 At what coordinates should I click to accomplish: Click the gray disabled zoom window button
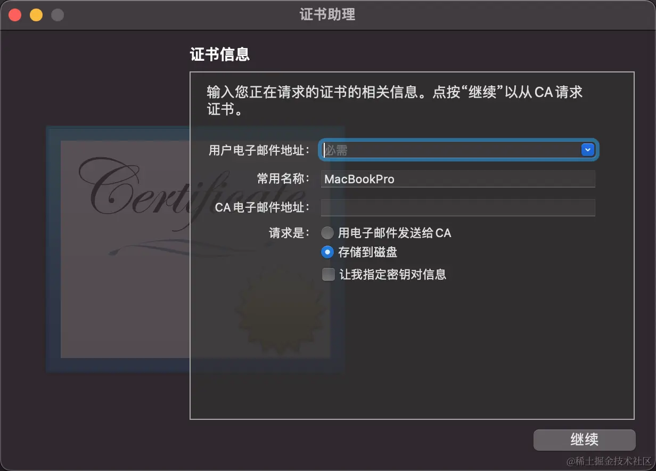click(58, 15)
